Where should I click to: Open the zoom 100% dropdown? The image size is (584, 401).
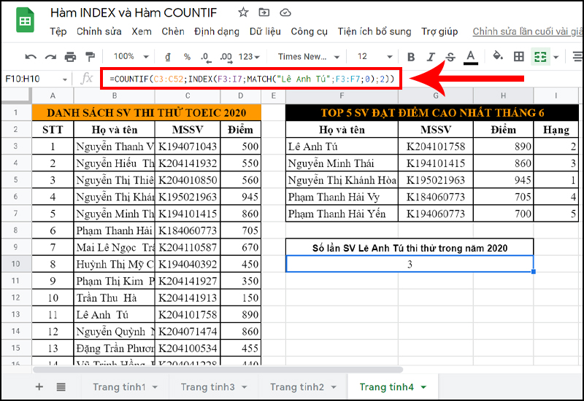pyautogui.click(x=130, y=57)
